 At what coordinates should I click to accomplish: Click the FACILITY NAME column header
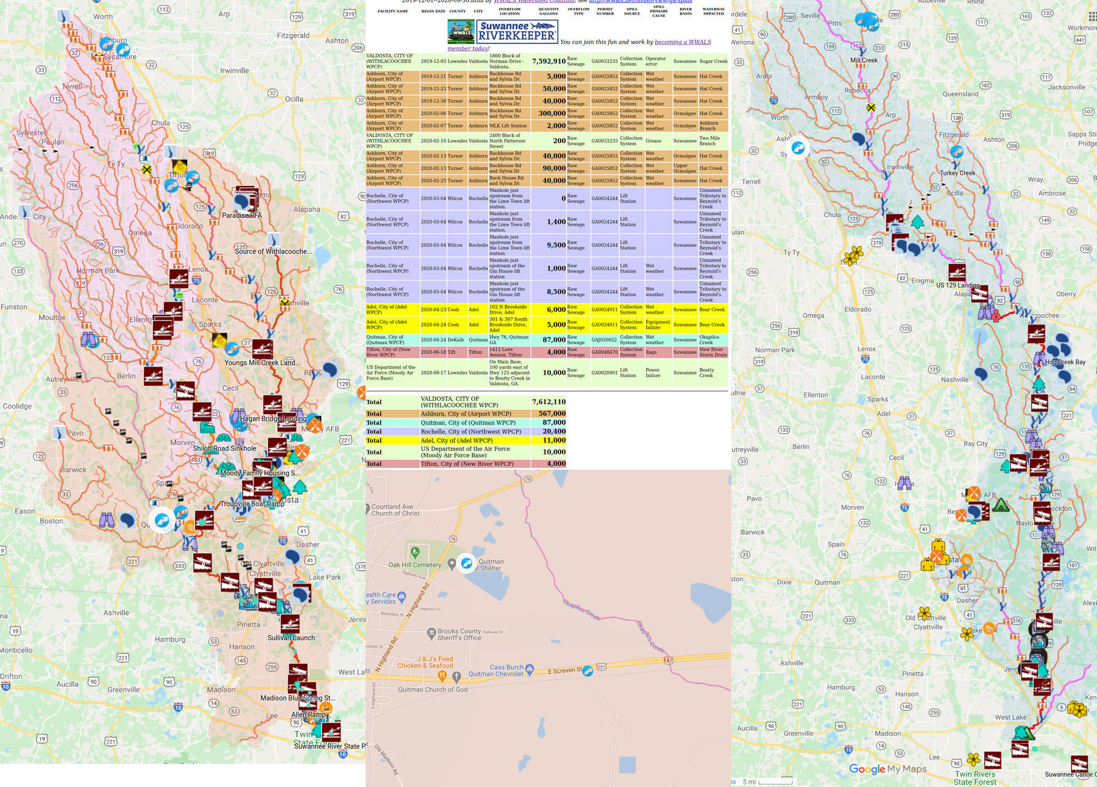coord(392,12)
